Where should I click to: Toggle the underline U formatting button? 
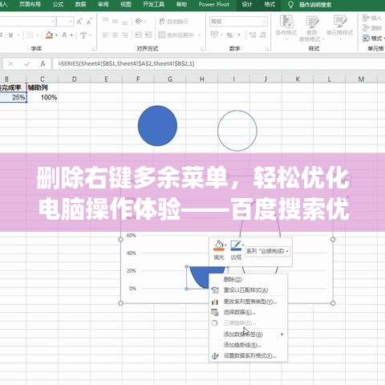click(10, 35)
